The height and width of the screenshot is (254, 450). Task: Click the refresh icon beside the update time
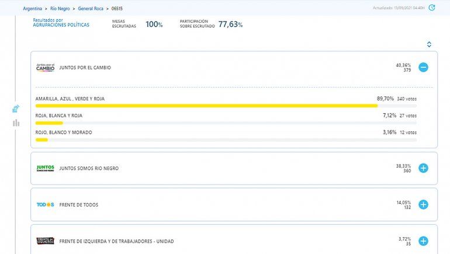[x=431, y=8]
